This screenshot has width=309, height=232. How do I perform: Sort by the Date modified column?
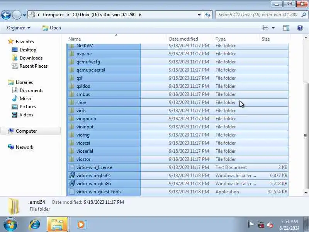[x=190, y=39]
